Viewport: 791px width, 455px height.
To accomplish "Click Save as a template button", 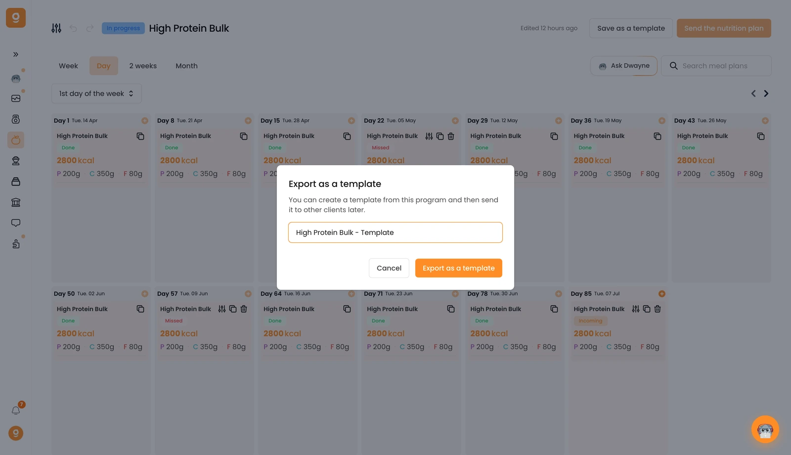I will [631, 28].
